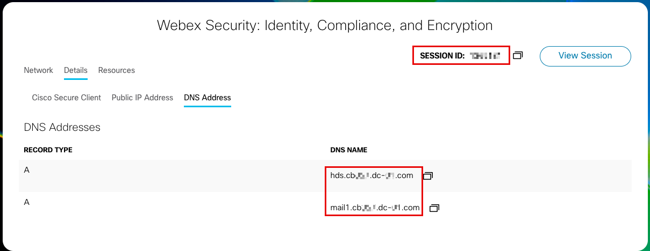
Task: Click the hds DNS name entry
Action: point(372,175)
